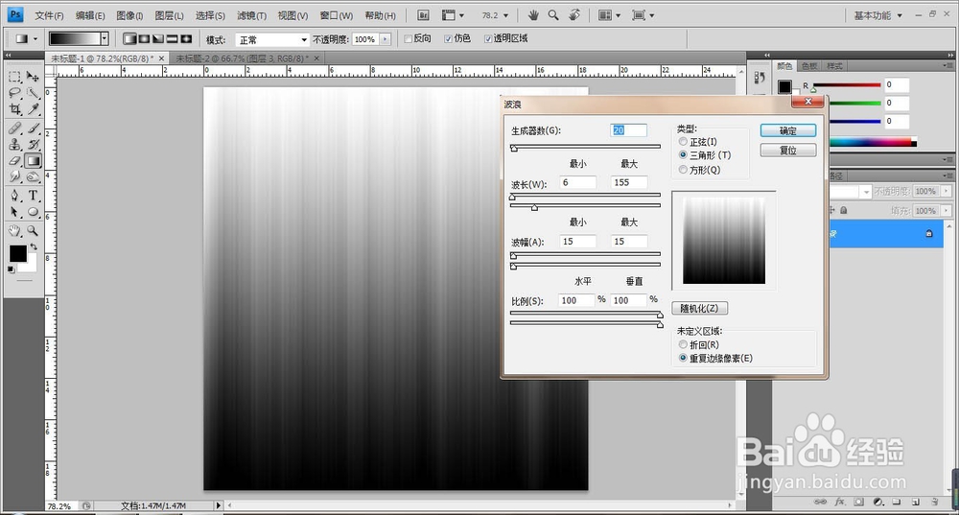Click the 生成器数 input field

pyautogui.click(x=628, y=130)
